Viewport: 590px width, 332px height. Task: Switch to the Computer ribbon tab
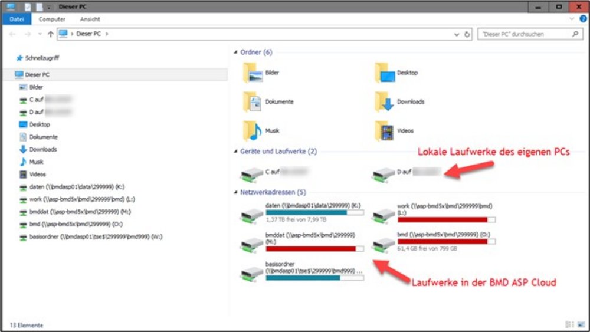point(52,19)
